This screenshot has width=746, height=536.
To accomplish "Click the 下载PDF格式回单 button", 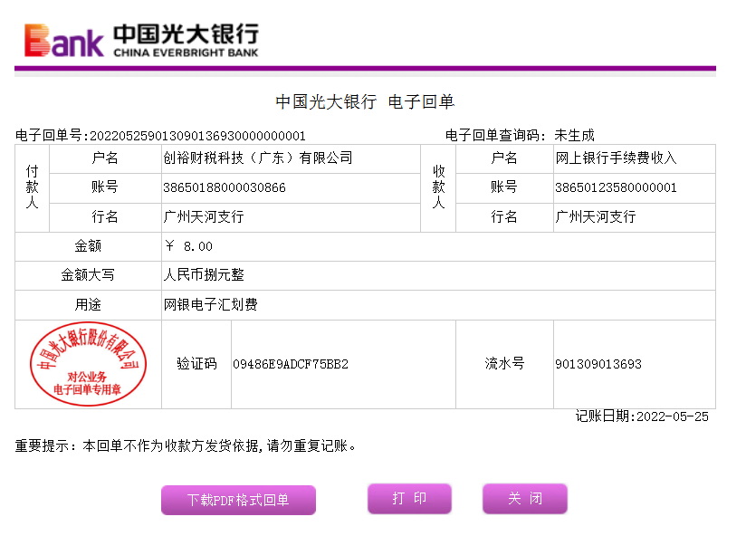I will pos(238,500).
